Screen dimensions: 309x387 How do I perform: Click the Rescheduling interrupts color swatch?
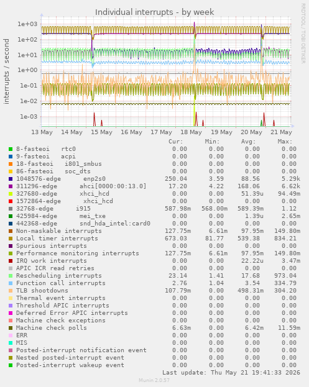coord(11,276)
